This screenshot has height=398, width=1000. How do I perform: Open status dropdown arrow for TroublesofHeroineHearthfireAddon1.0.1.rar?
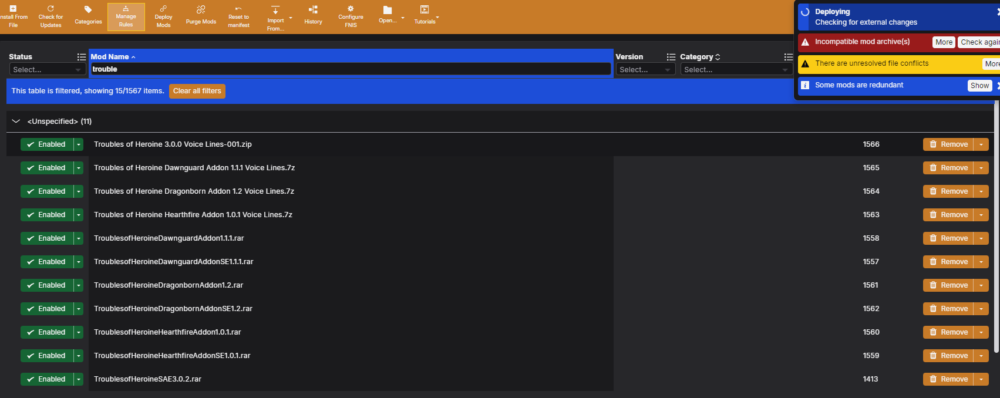tap(79, 332)
